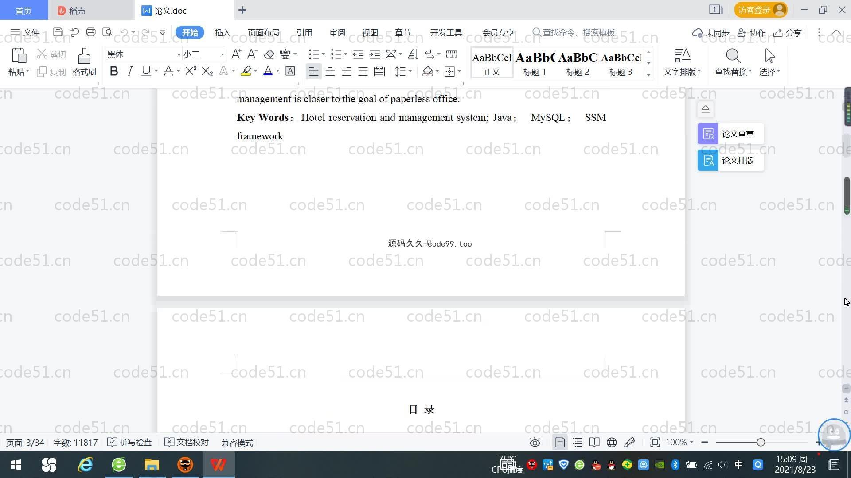Switch to the Developer Tools (开发工具) tab
Viewport: 851px width, 478px height.
tap(446, 32)
